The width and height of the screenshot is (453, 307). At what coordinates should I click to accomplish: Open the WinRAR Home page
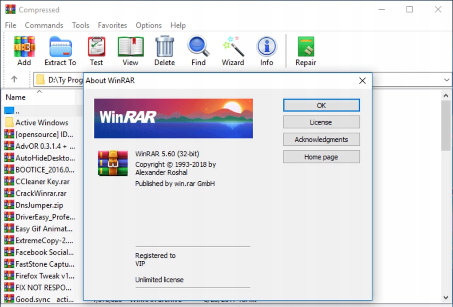(321, 156)
